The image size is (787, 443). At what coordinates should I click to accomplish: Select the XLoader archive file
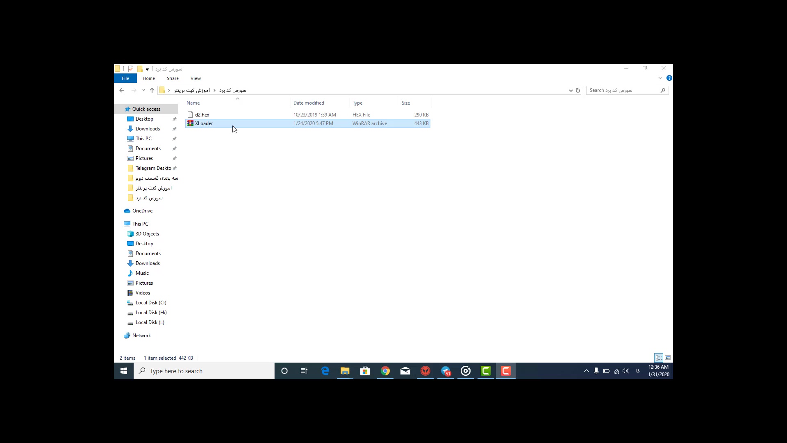[x=204, y=123]
